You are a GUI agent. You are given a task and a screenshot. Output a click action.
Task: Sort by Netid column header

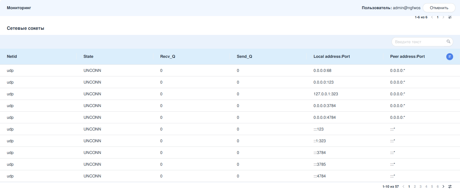pos(12,57)
